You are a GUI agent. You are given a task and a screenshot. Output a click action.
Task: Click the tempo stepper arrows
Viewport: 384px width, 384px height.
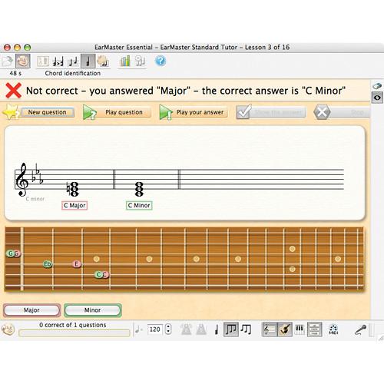click(x=168, y=329)
